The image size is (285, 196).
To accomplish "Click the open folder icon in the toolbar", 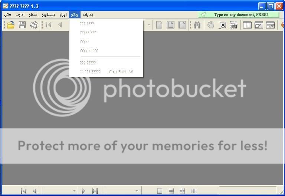I will [11, 25].
